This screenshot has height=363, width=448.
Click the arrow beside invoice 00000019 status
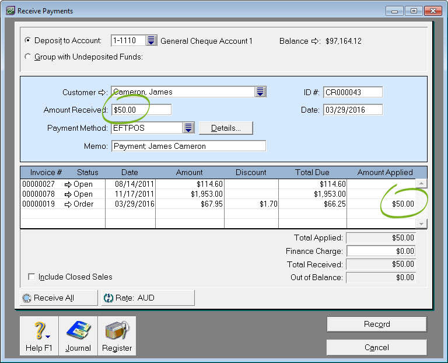(x=68, y=204)
